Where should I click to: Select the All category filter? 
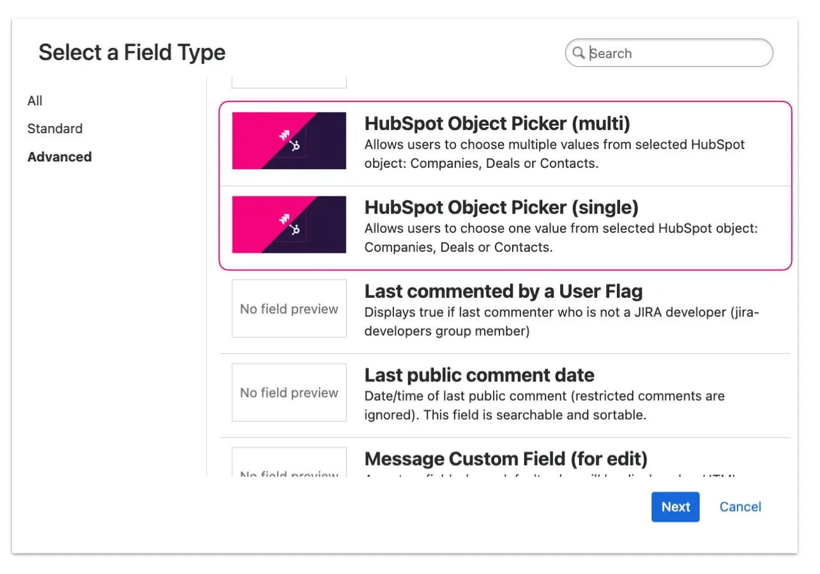click(34, 100)
